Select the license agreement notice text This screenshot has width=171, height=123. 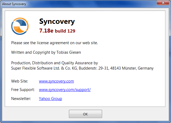[x=54, y=43]
